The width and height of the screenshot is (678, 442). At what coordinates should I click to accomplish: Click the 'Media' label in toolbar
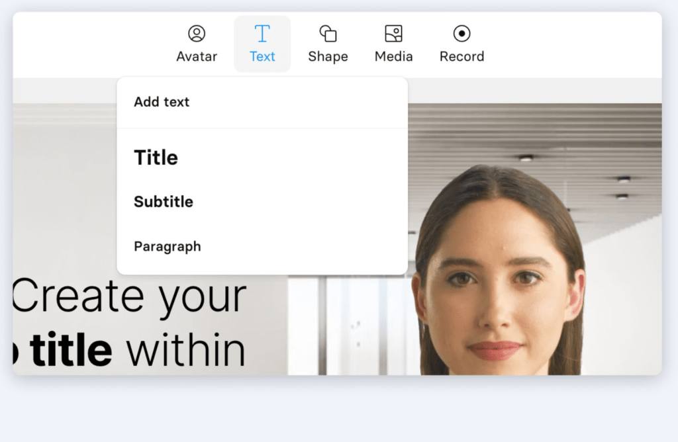tap(393, 57)
